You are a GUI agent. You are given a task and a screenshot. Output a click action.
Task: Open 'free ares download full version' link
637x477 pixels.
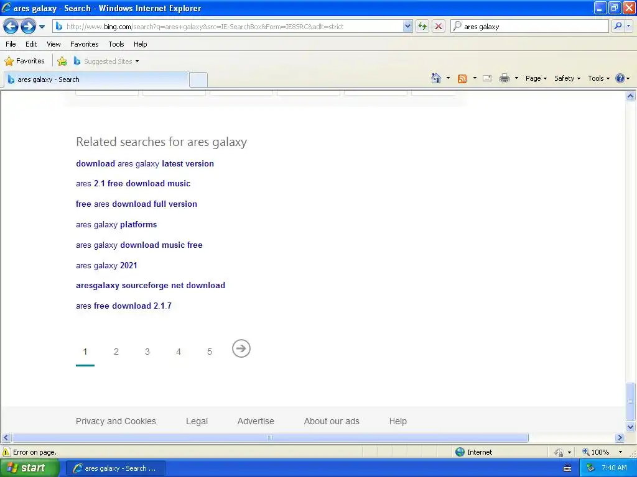(x=136, y=204)
